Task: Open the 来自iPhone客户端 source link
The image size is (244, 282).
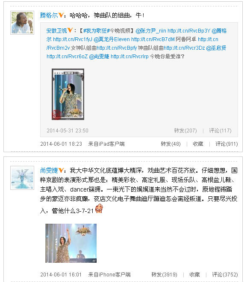Action: coord(109,274)
